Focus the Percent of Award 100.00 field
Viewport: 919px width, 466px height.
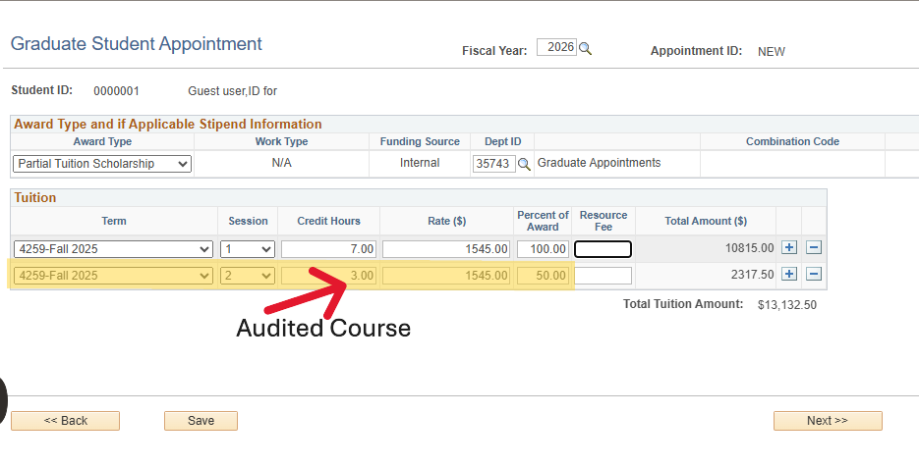pos(543,249)
